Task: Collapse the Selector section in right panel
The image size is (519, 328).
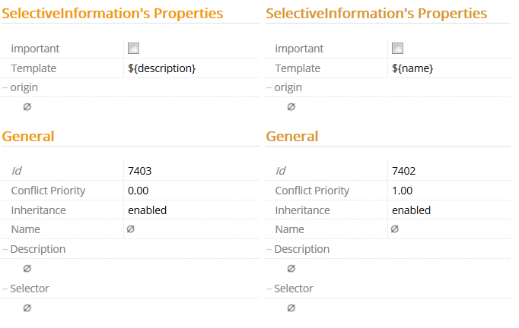Action: [269, 289]
